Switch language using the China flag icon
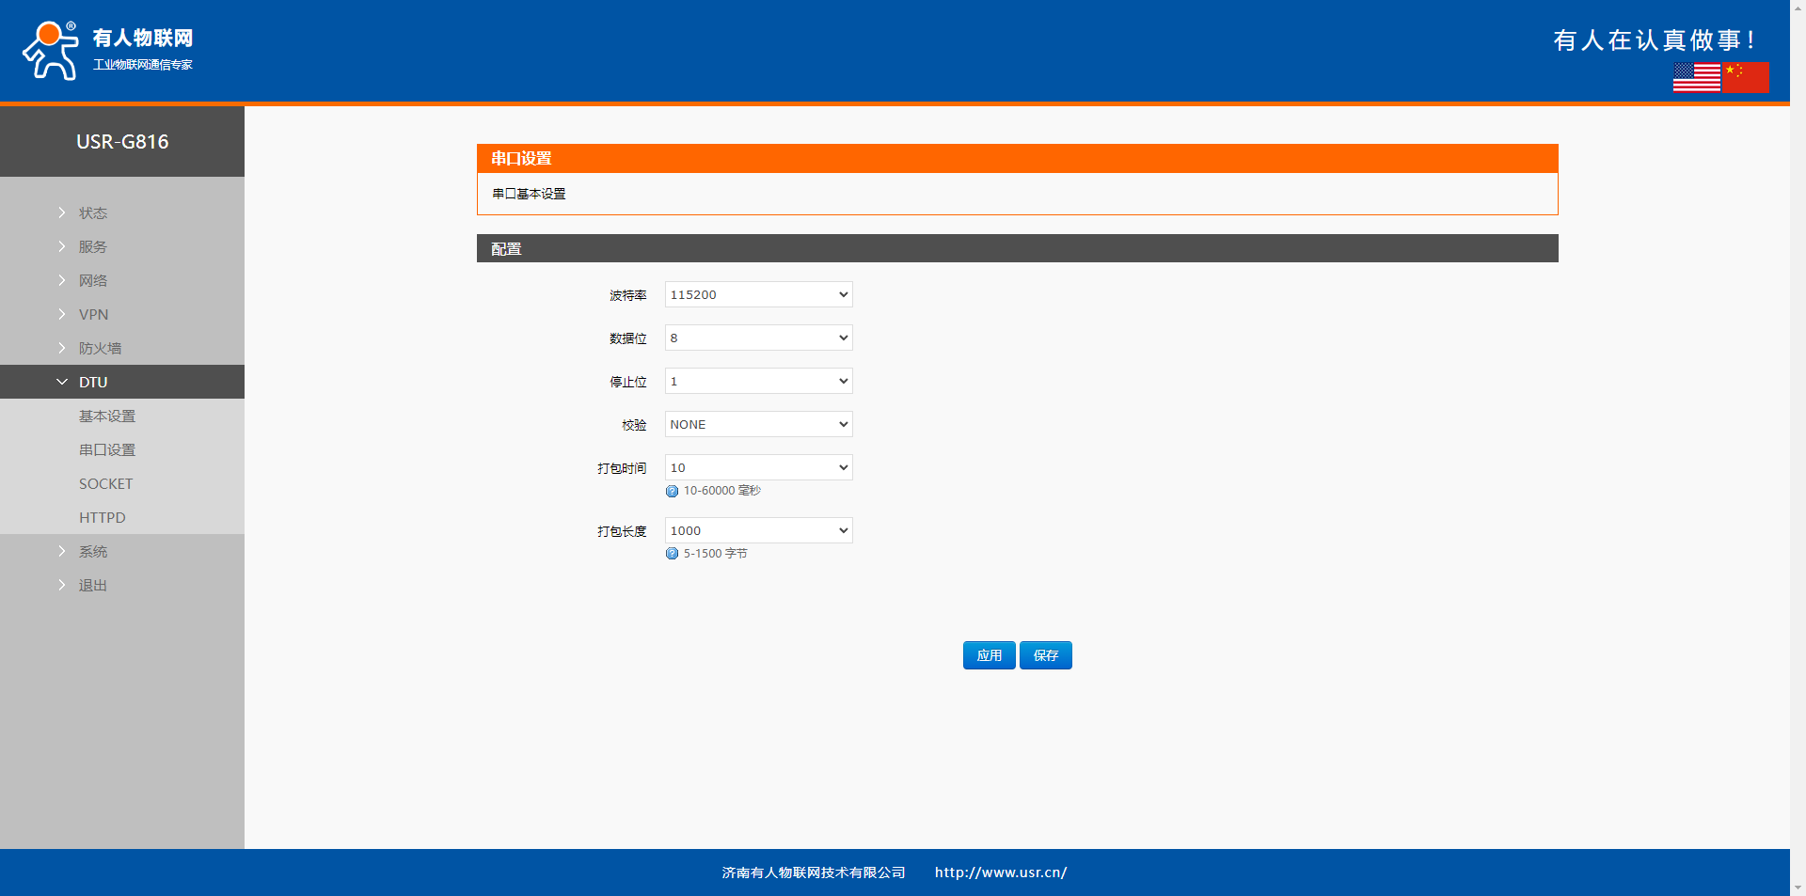The width and height of the screenshot is (1806, 896). click(x=1746, y=77)
